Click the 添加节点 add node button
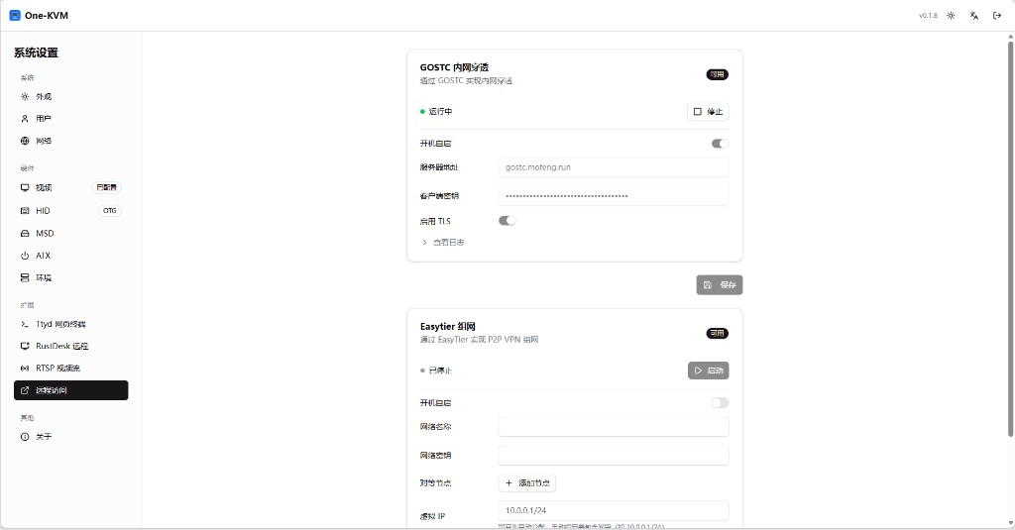 point(526,483)
